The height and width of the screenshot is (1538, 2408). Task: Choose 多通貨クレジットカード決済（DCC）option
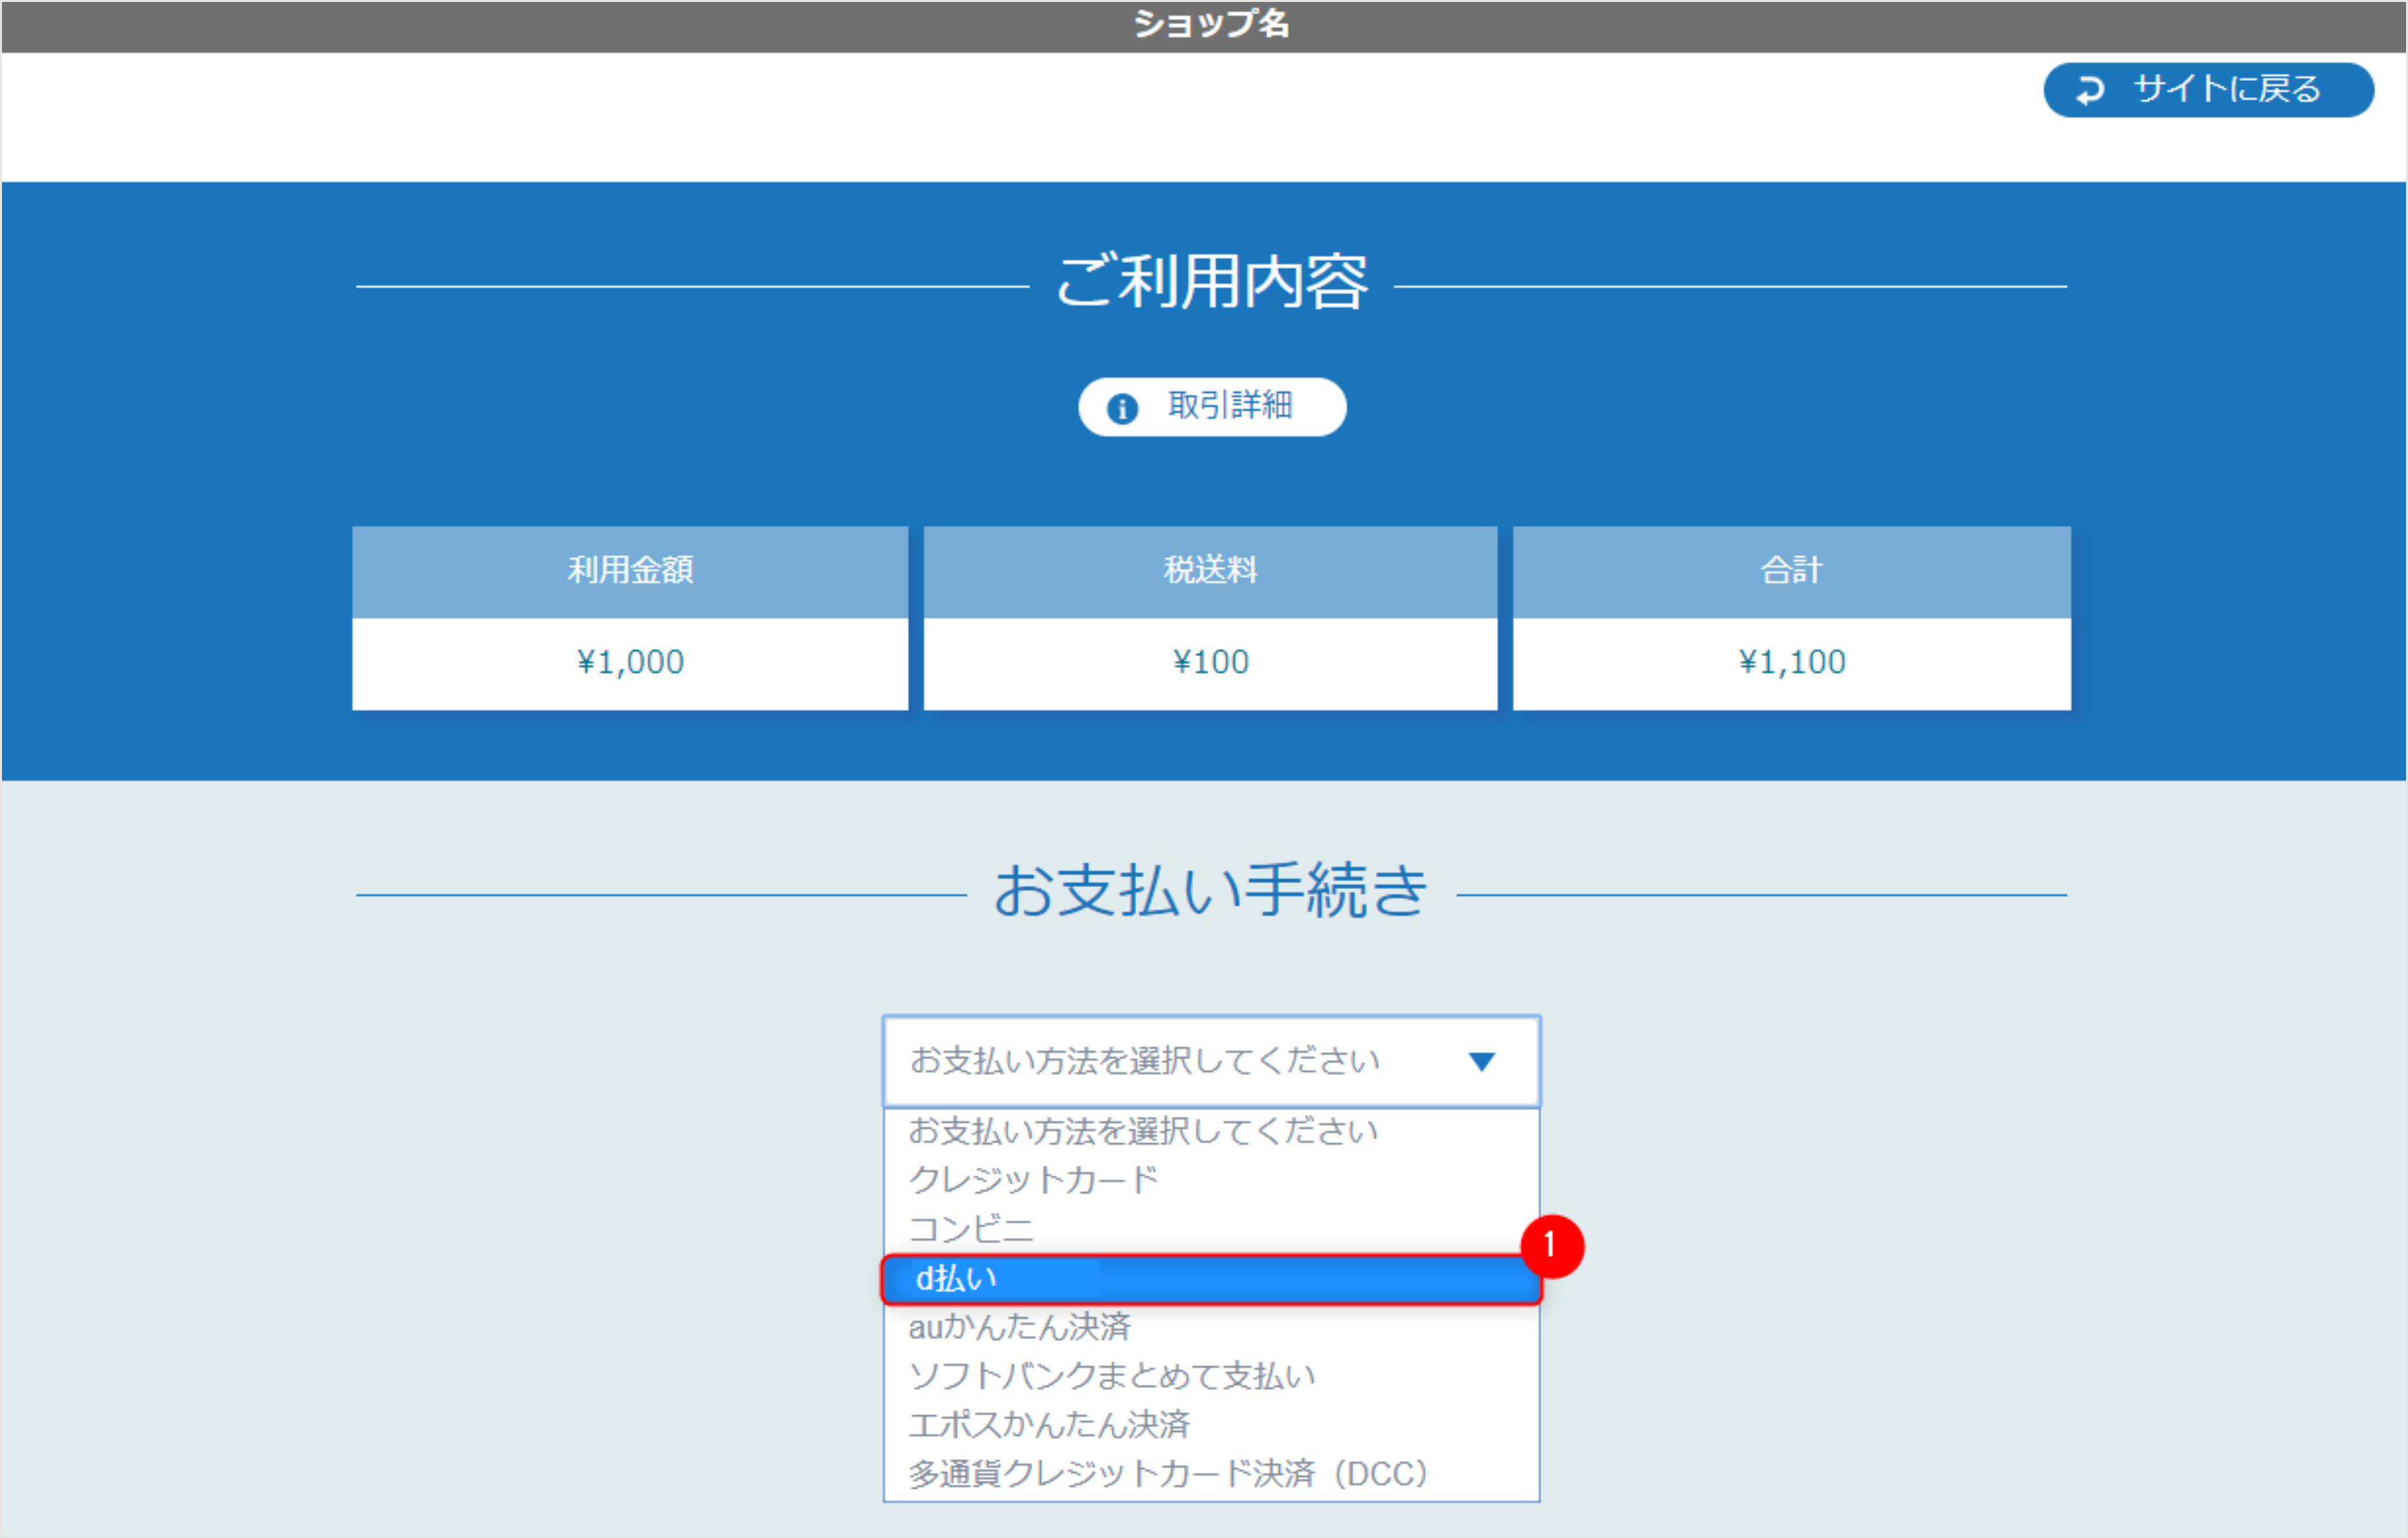(1167, 1473)
